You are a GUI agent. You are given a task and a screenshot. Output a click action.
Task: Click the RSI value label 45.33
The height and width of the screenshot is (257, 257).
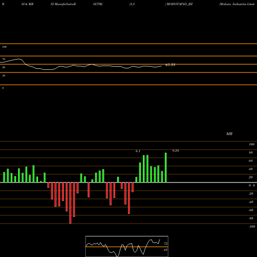click(x=170, y=65)
